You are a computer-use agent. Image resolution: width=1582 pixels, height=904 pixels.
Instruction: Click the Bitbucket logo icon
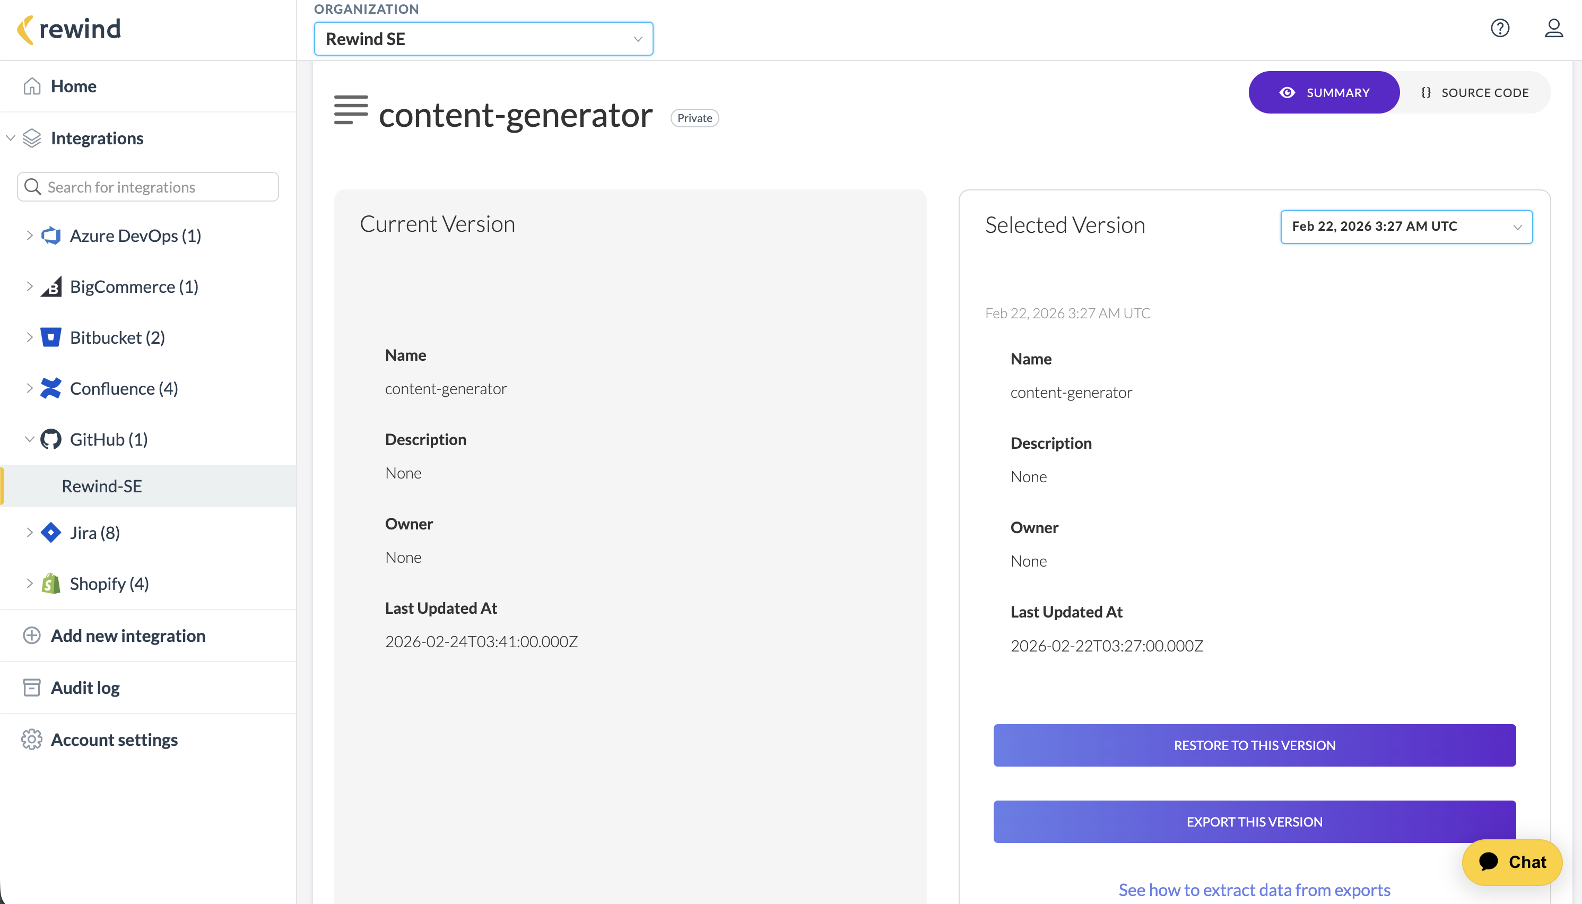click(x=51, y=338)
